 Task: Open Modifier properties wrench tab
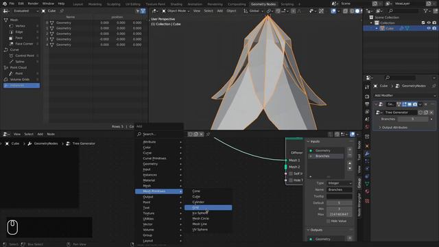(367, 154)
